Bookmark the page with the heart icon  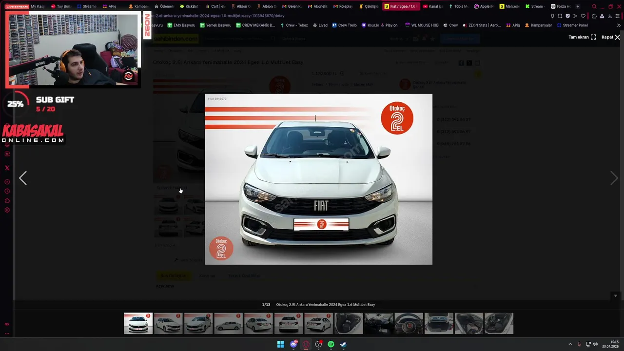click(x=583, y=16)
